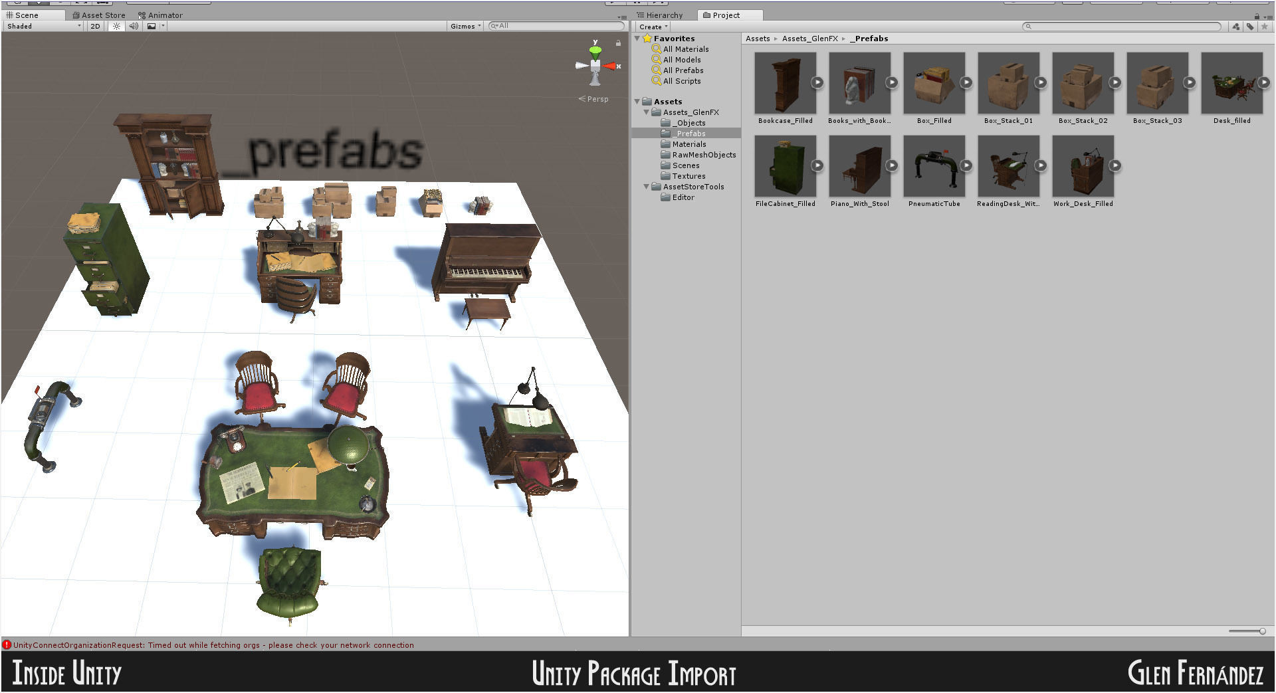
Task: Toggle scene effects image icon
Action: 152,26
